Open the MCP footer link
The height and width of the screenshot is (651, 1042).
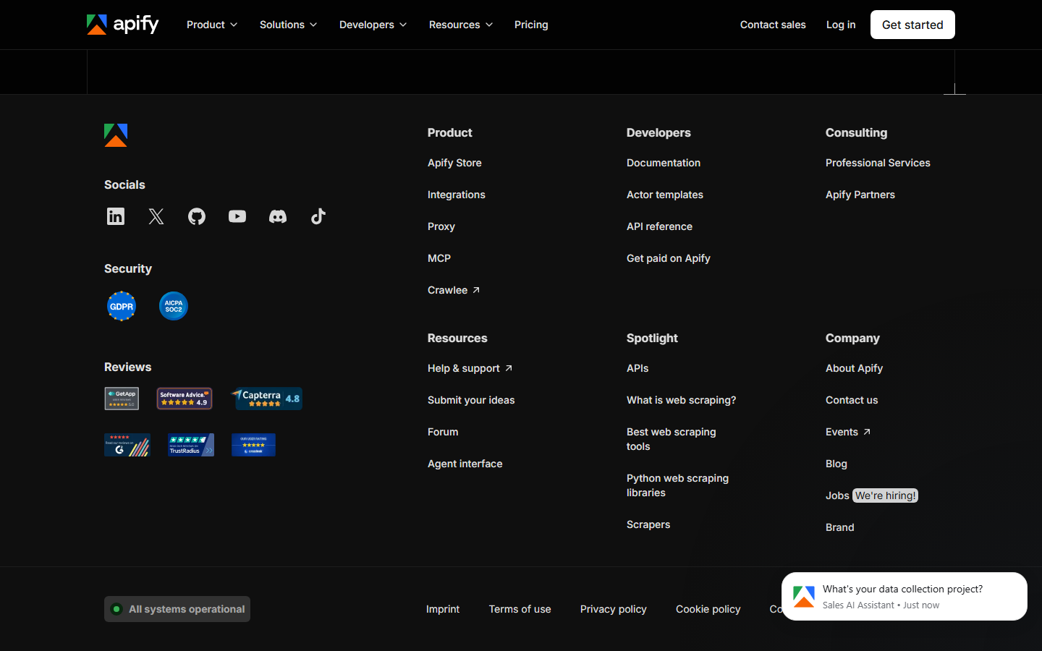(439, 258)
